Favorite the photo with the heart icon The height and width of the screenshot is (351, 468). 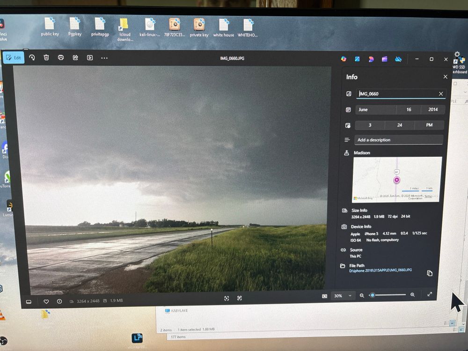coord(46,301)
